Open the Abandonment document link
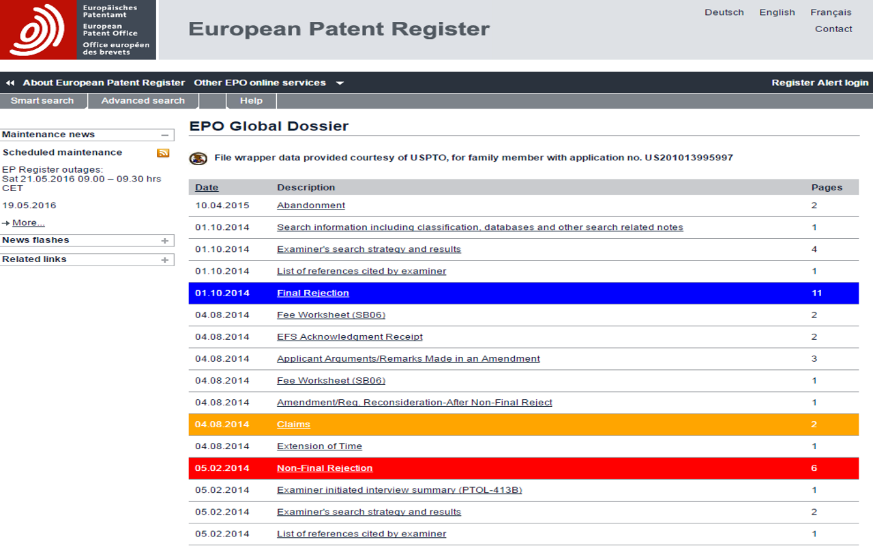The height and width of the screenshot is (546, 873). (311, 205)
